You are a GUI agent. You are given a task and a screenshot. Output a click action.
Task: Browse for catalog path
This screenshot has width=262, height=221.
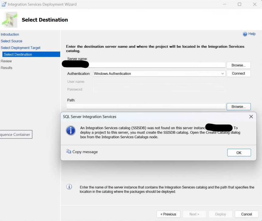238,107
